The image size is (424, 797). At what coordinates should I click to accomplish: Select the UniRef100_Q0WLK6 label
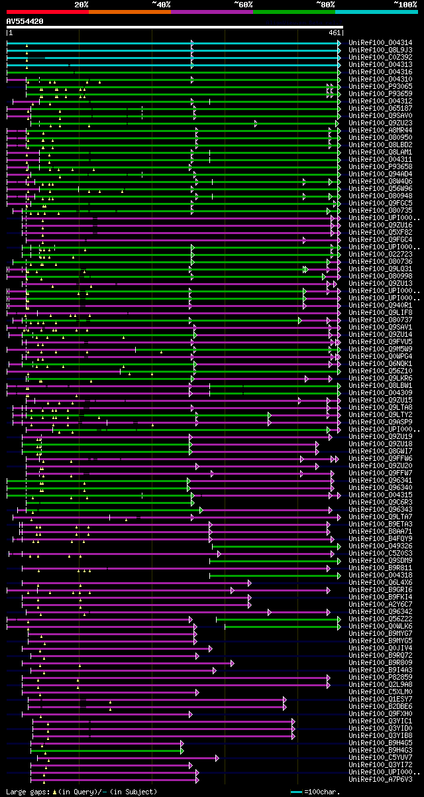tap(380, 626)
